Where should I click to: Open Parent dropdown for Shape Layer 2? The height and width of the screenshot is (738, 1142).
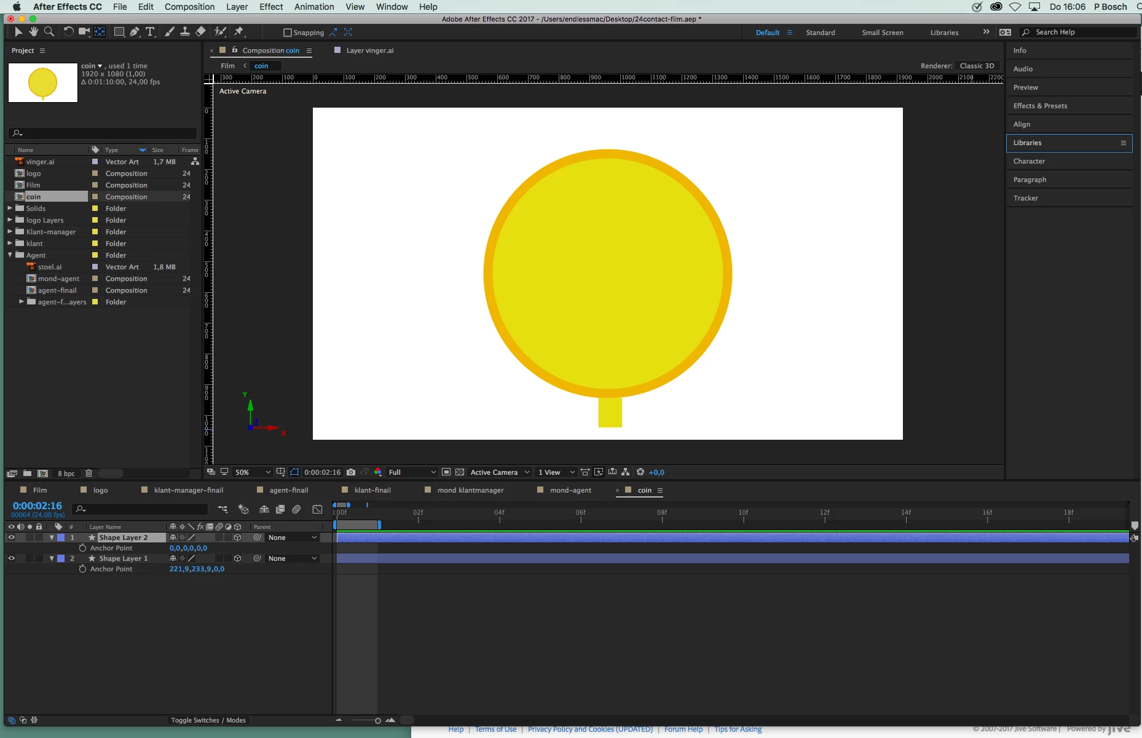[x=293, y=538]
